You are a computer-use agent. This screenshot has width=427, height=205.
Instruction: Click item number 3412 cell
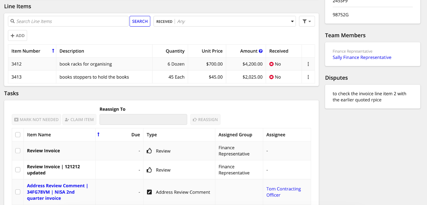point(17,64)
